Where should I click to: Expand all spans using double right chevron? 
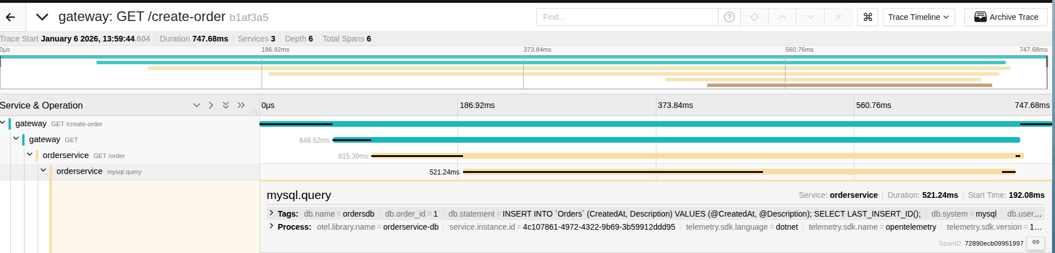241,105
